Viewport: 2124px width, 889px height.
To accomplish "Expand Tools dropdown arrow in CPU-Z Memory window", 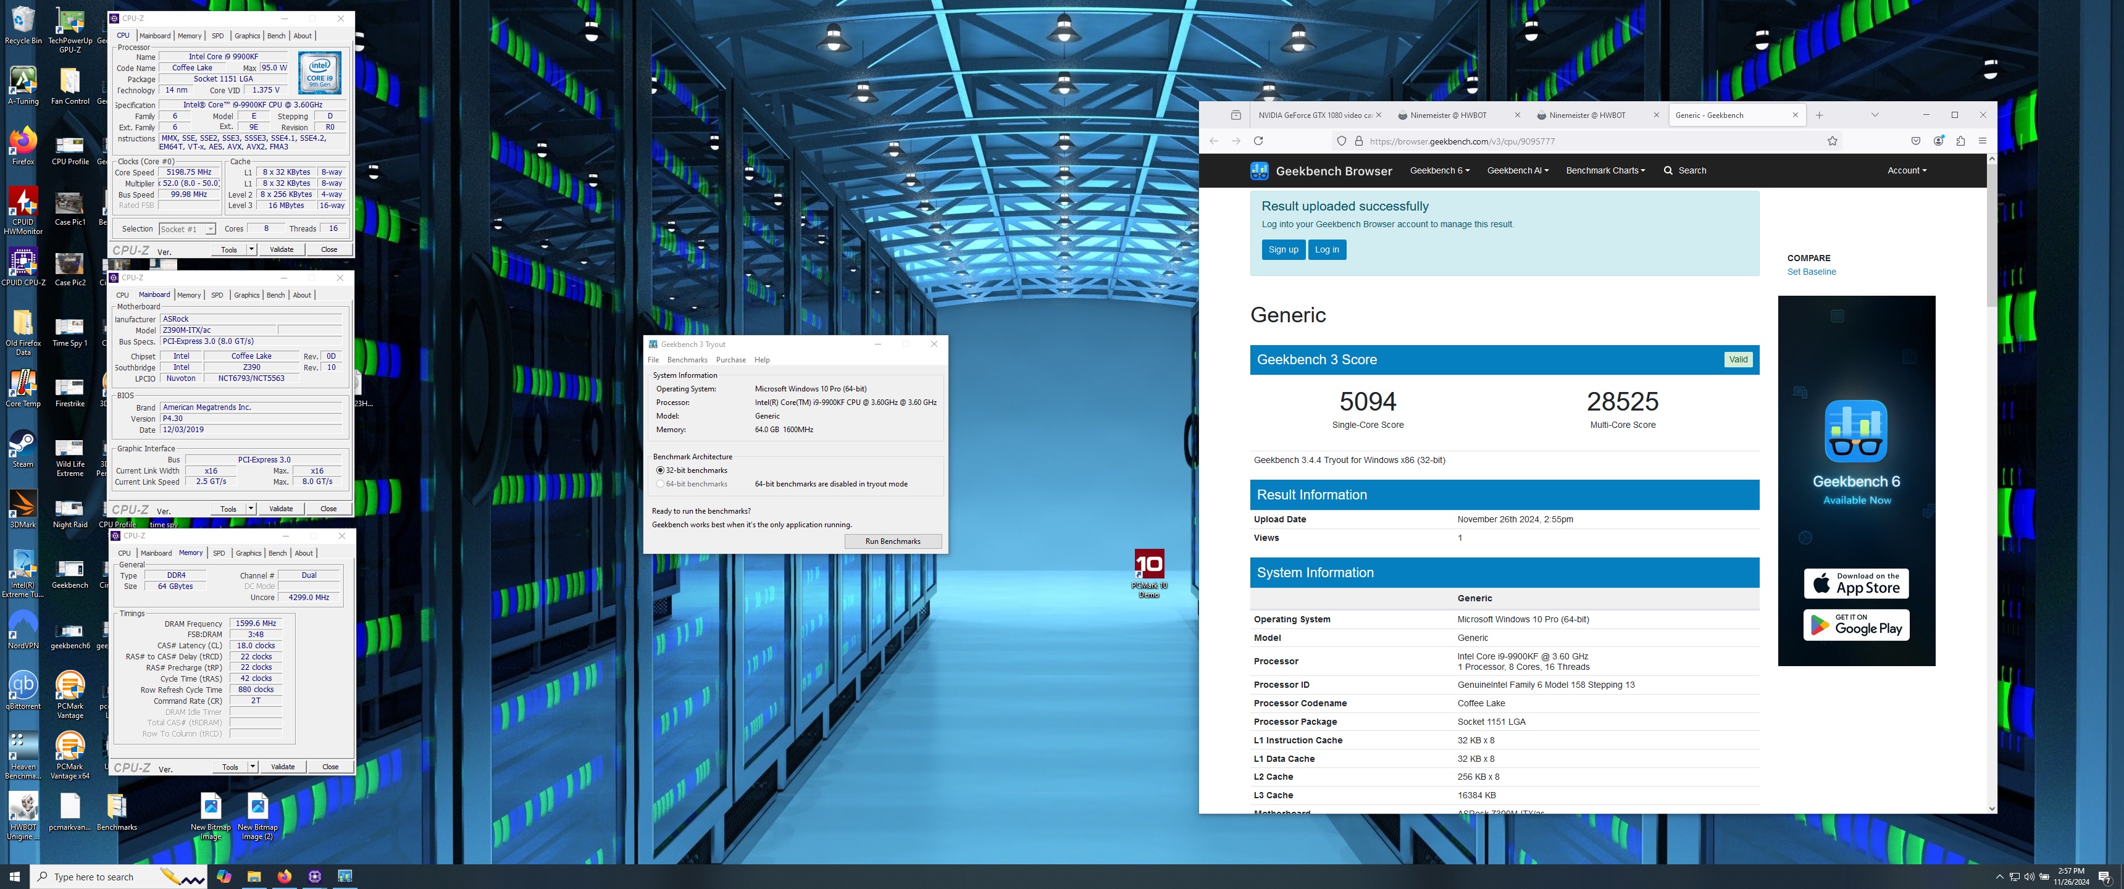I will [253, 767].
